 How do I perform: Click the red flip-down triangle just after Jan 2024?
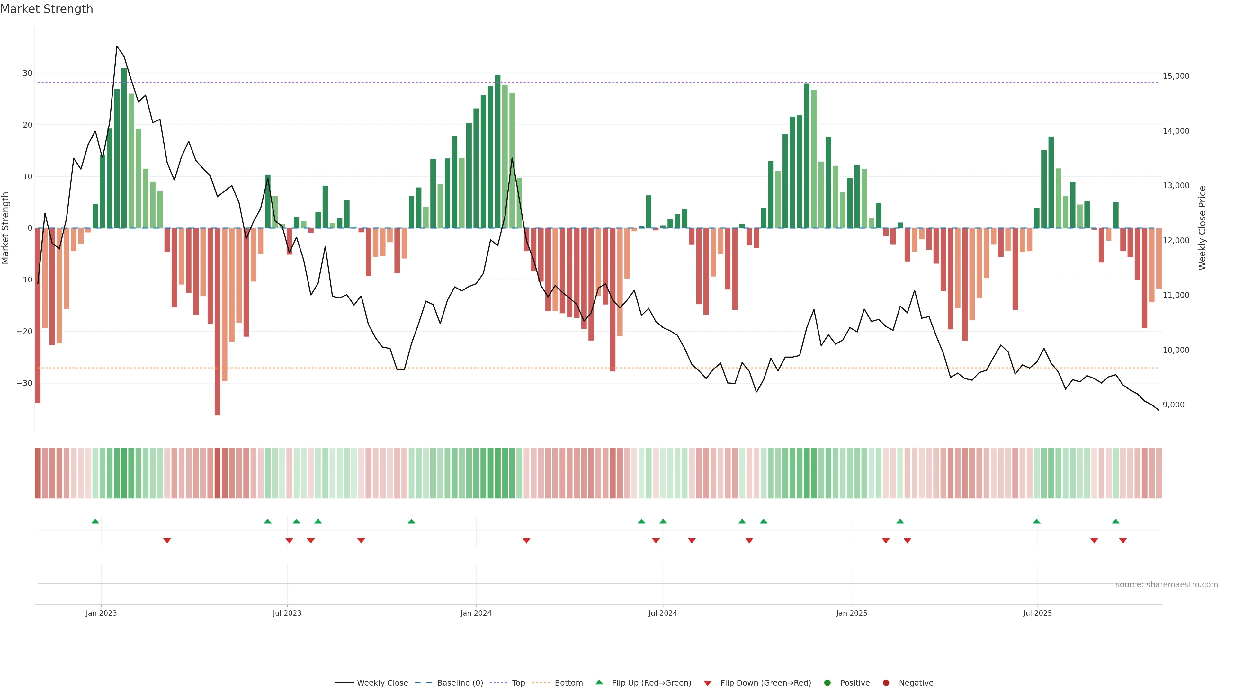coord(526,541)
